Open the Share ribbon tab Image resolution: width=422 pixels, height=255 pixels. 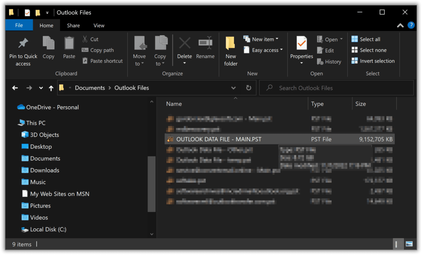pyautogui.click(x=73, y=26)
